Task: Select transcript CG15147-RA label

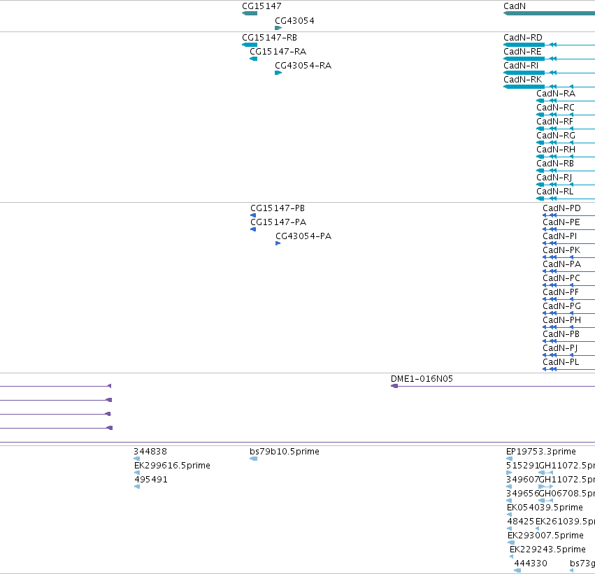Action: (x=278, y=52)
